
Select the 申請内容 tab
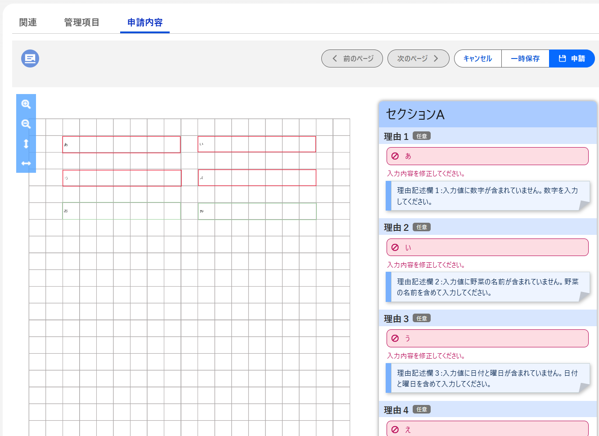coord(145,22)
